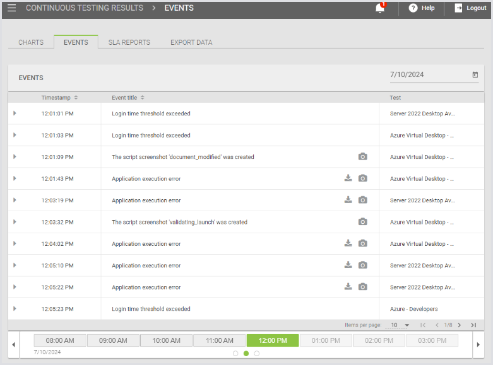Select the third timeline page dot

click(x=256, y=354)
